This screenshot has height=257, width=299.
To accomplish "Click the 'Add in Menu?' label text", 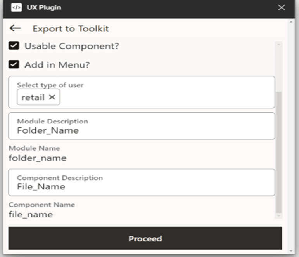I will click(x=57, y=65).
